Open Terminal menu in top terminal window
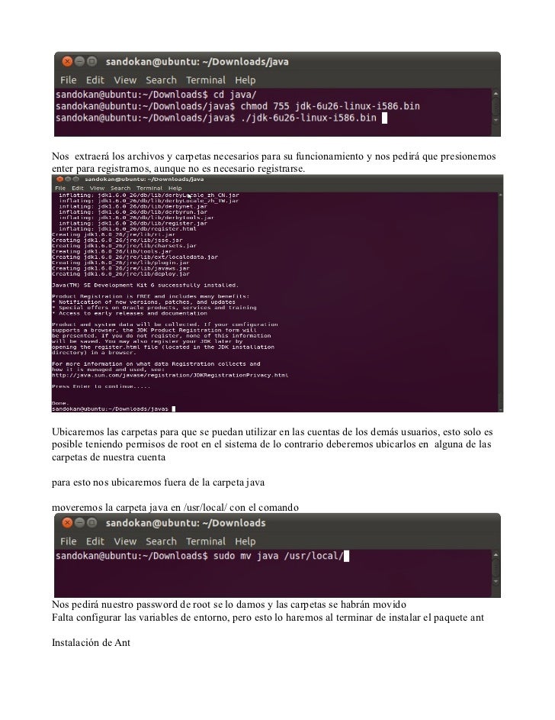 pyautogui.click(x=206, y=80)
